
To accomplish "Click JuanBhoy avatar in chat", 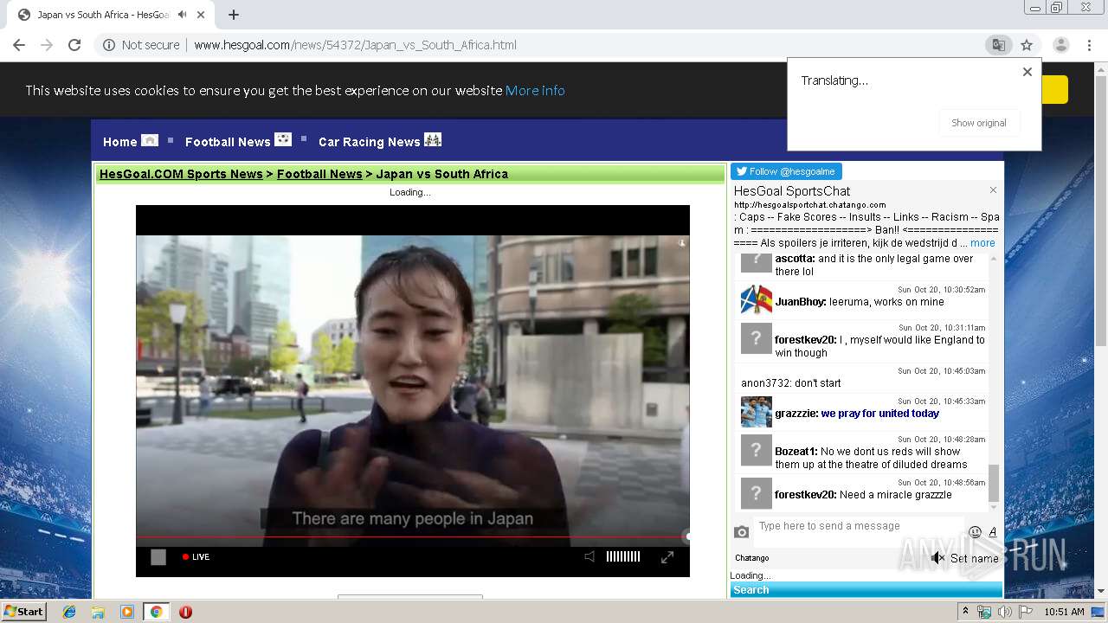I will [756, 299].
